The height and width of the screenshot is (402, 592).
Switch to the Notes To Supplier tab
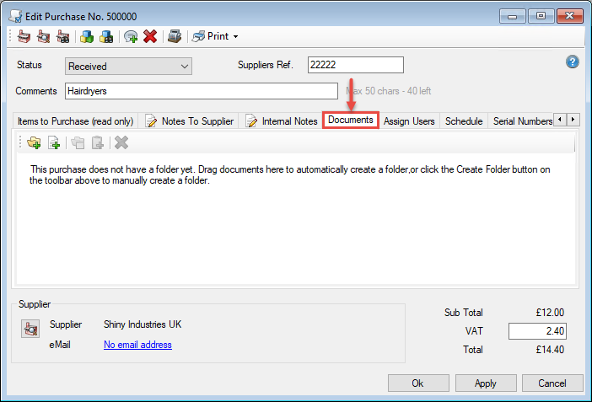(x=190, y=121)
